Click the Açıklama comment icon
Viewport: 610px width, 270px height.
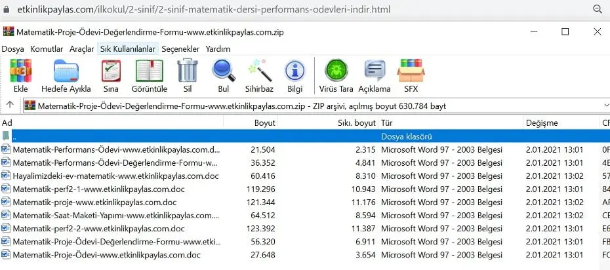(375, 70)
